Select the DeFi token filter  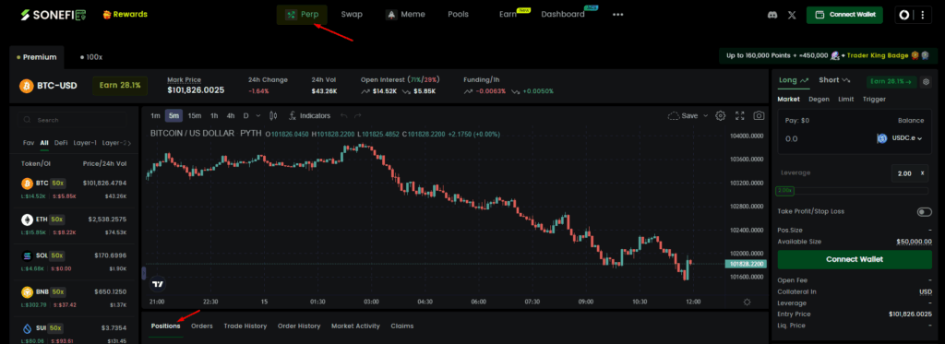[61, 143]
